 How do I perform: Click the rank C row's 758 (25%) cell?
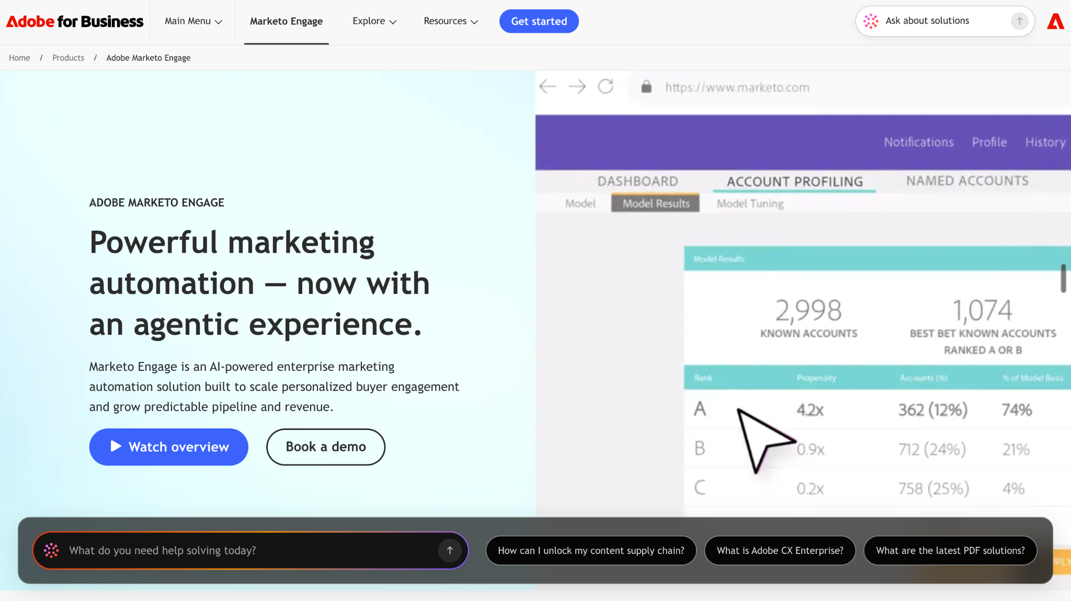click(x=933, y=489)
